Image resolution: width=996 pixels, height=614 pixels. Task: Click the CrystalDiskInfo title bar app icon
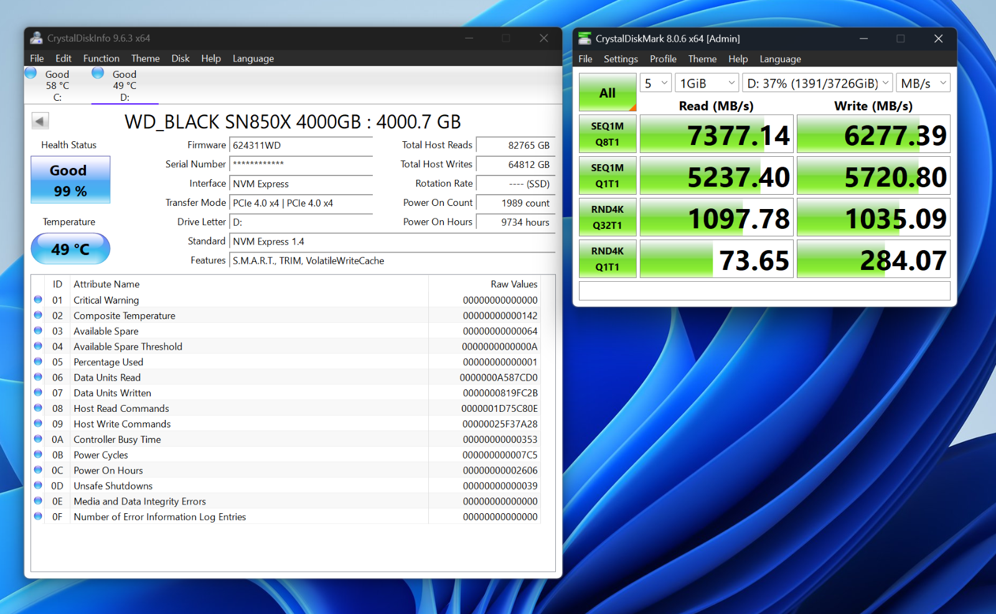37,38
